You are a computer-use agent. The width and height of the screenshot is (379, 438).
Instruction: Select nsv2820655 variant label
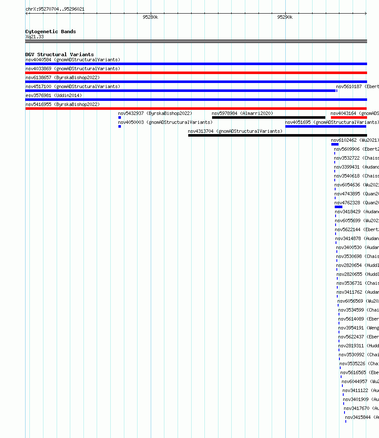[358, 274]
